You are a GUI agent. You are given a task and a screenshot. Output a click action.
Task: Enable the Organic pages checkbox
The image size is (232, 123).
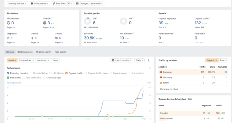coord(111,73)
